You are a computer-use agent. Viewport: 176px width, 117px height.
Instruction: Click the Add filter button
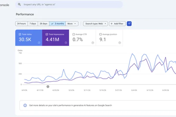[117, 24]
